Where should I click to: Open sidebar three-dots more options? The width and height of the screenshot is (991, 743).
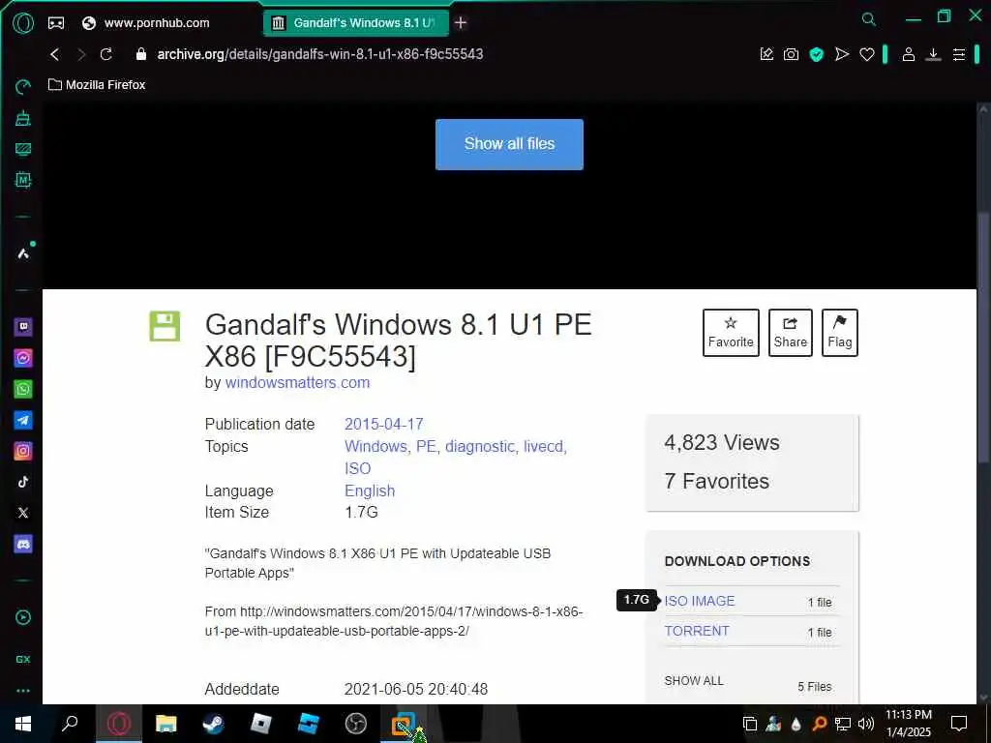pos(23,691)
